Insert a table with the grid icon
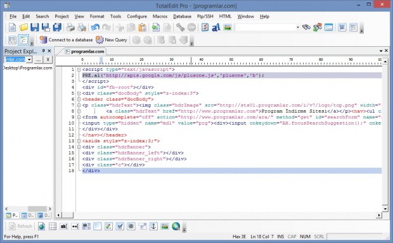Screen dimensions: 393x243 (53, 227)
